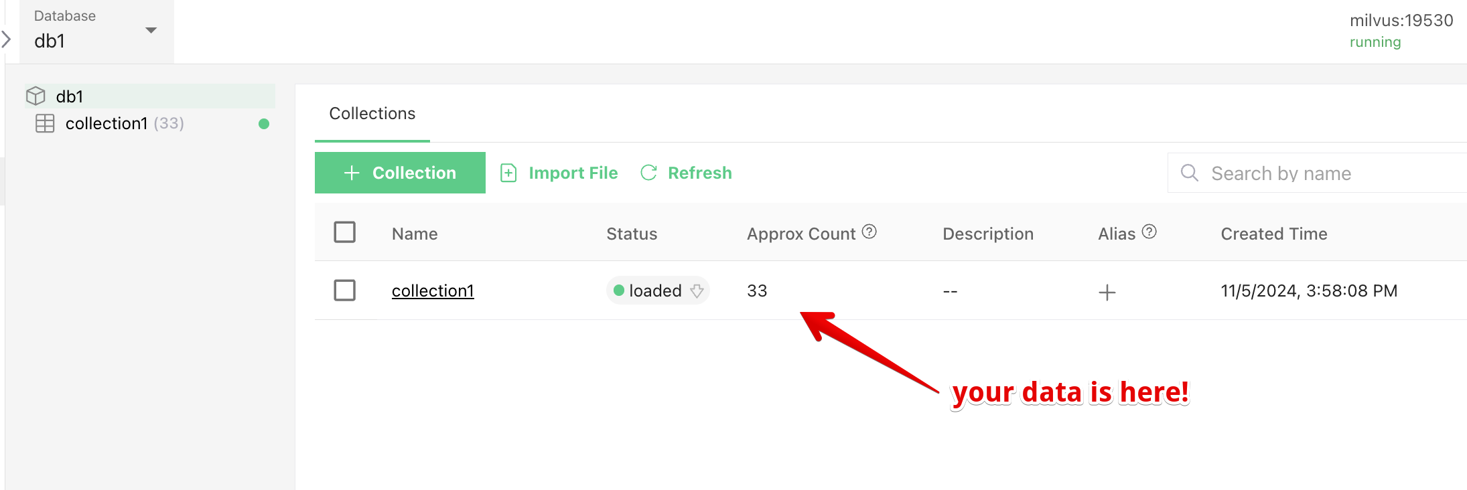This screenshot has width=1467, height=490.
Task: Focus the Search by name field
Action: [1317, 173]
